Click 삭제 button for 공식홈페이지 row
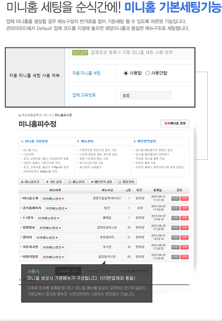This screenshot has height=321, width=222. coord(184,208)
